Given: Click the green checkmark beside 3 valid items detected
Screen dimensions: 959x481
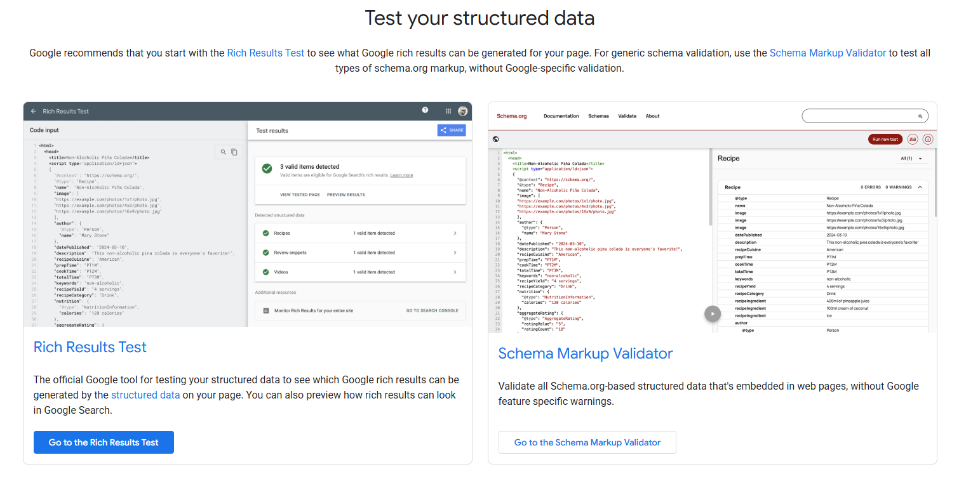Looking at the screenshot, I should [267, 168].
